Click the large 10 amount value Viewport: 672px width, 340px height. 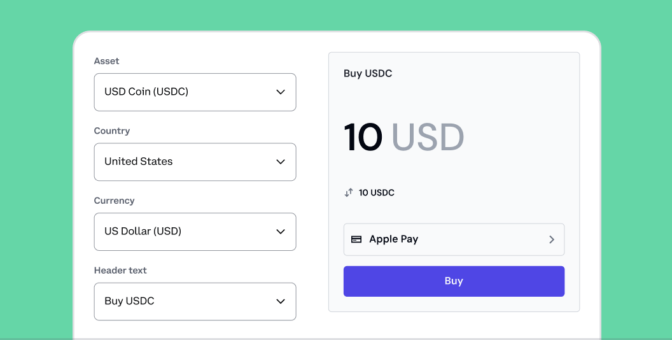363,137
